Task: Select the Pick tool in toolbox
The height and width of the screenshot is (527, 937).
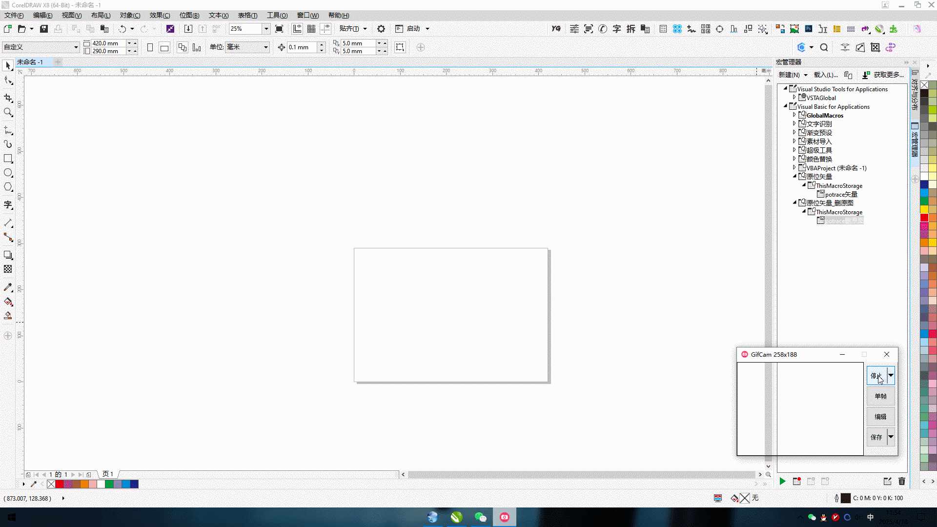Action: [x=8, y=66]
